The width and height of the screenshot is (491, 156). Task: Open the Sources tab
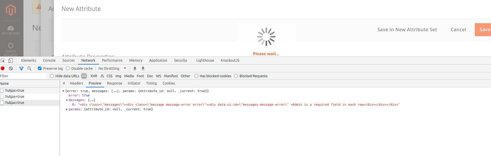tap(69, 60)
